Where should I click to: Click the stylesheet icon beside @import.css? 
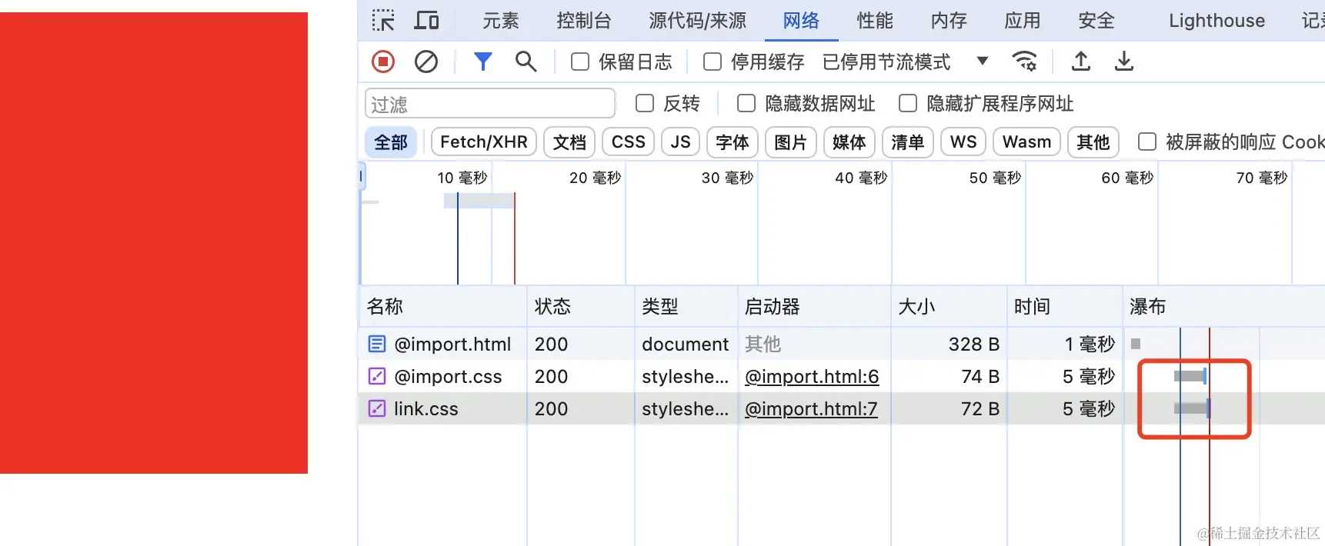(377, 376)
